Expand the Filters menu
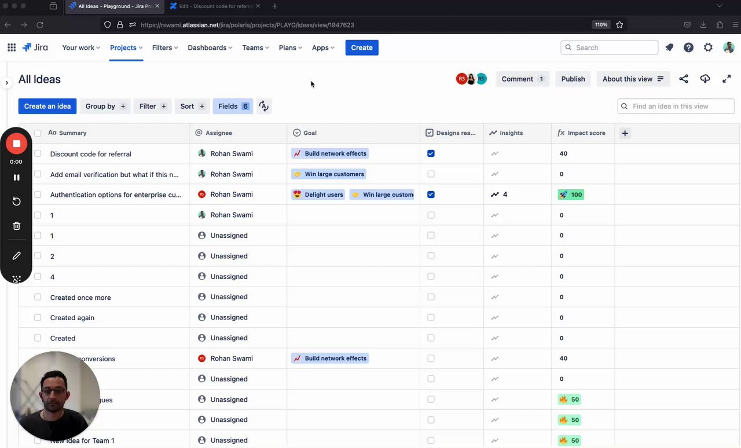 165,47
